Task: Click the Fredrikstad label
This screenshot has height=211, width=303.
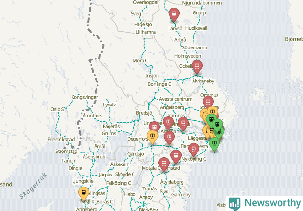Action: 61,140
